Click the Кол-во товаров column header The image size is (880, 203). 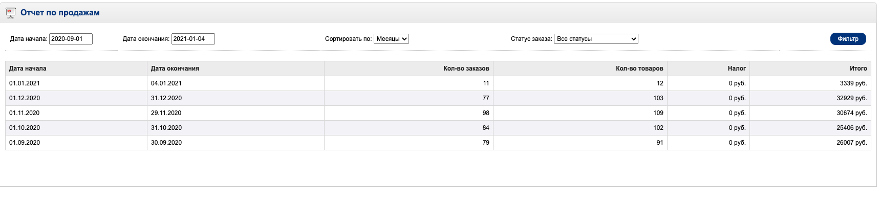pyautogui.click(x=639, y=69)
